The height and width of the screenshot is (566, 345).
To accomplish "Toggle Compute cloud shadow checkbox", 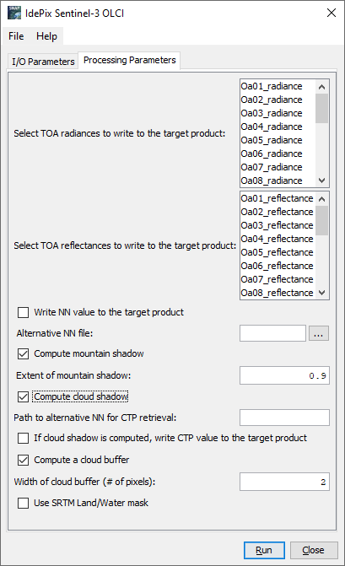I will coord(23,396).
